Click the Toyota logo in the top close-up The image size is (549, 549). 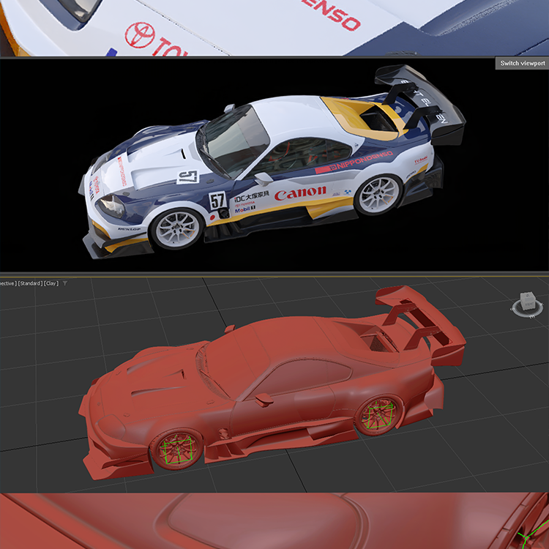(x=139, y=35)
